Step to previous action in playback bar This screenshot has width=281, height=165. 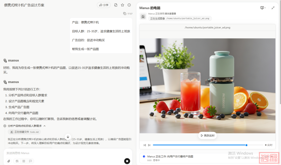pos(145,145)
